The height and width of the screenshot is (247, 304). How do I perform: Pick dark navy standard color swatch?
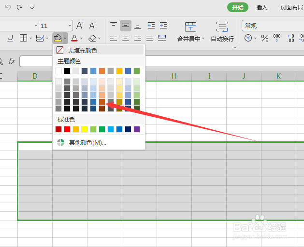pyautogui.click(x=128, y=129)
